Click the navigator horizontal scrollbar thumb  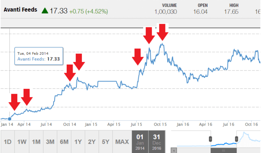(223, 151)
